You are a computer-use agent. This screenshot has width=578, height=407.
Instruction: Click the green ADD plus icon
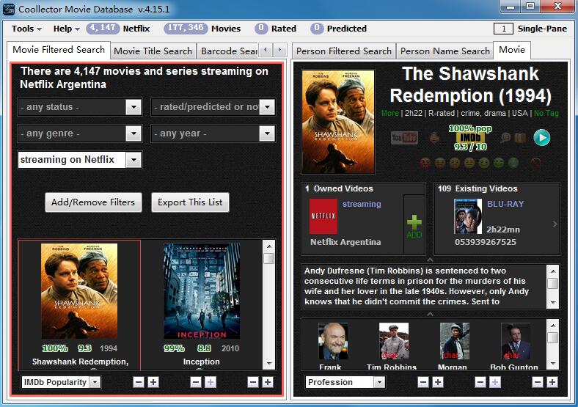click(414, 224)
